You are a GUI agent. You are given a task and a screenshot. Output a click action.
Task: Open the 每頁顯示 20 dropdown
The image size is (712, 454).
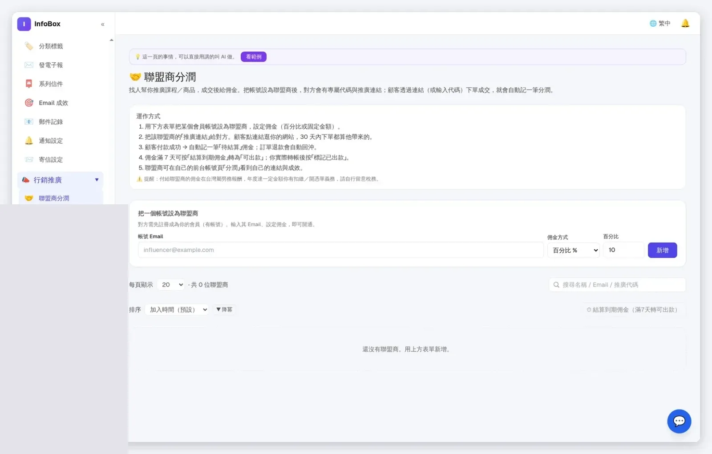click(x=170, y=285)
